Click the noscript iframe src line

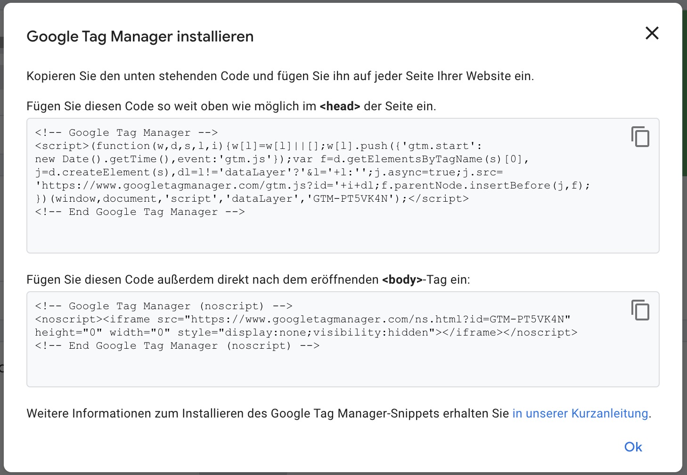pyautogui.click(x=303, y=319)
